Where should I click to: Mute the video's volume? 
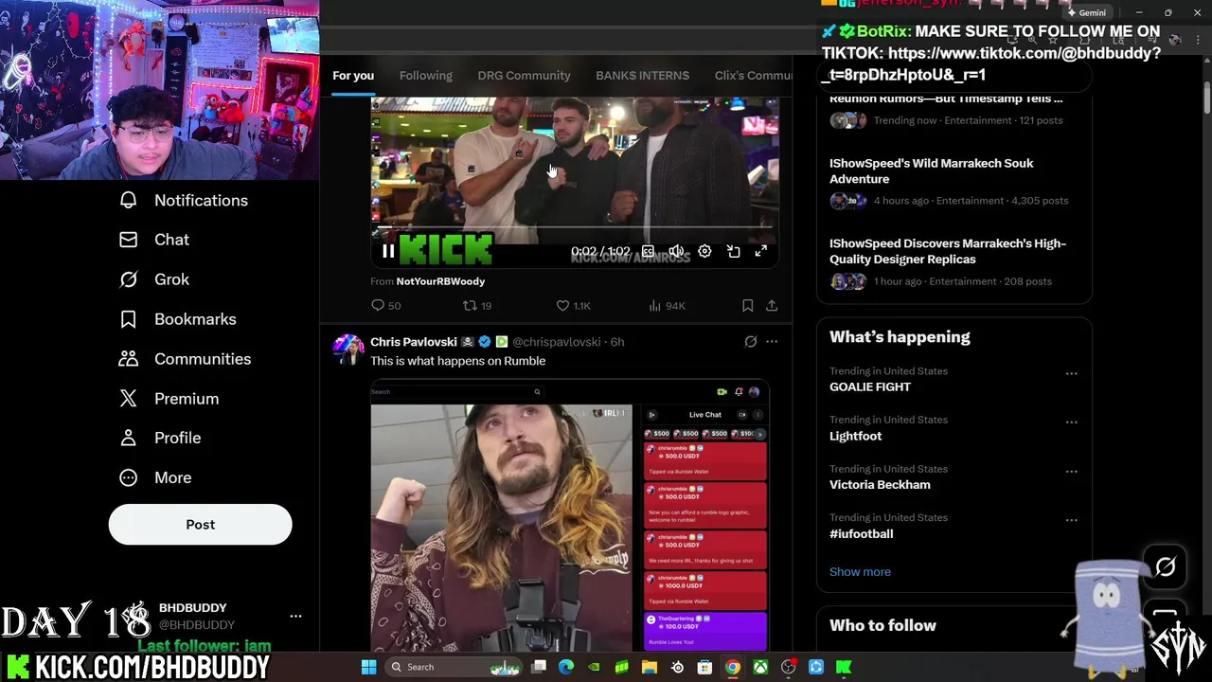coord(676,252)
